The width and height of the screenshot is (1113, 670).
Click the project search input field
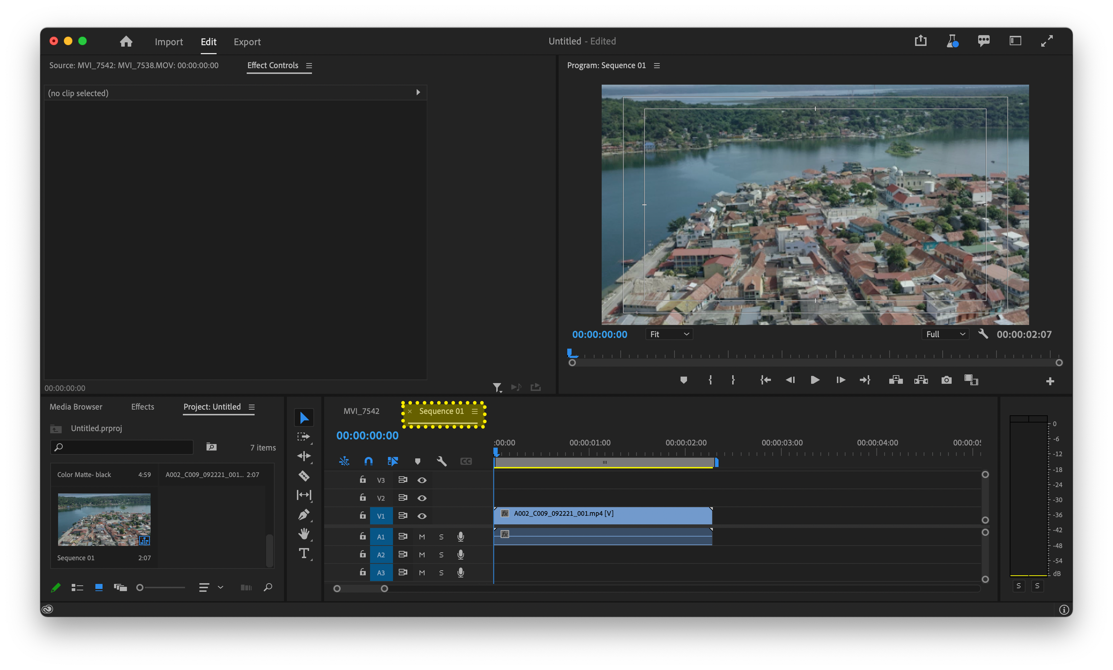(126, 447)
